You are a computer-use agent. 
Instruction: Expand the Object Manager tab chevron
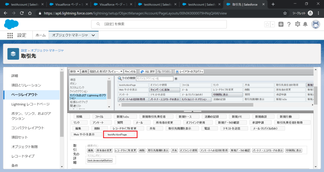[93, 35]
